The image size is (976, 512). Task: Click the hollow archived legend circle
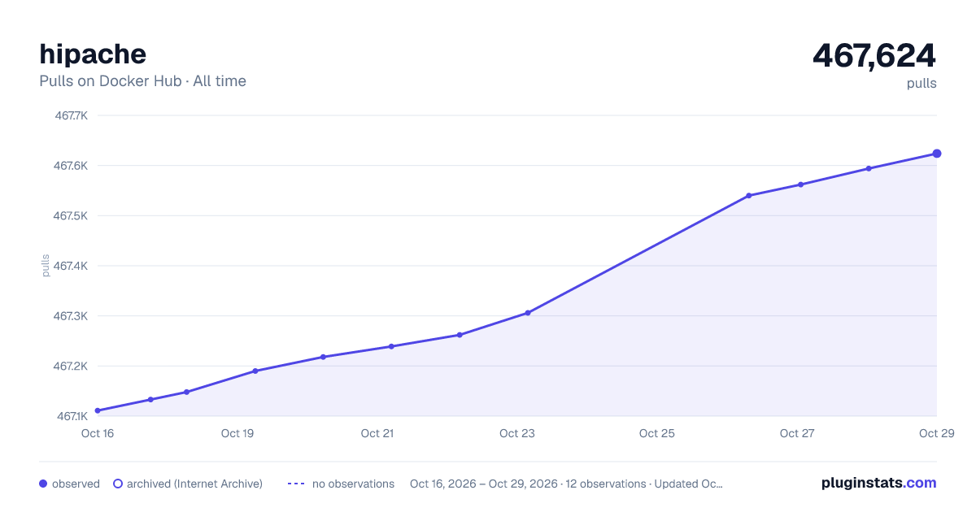pos(118,484)
